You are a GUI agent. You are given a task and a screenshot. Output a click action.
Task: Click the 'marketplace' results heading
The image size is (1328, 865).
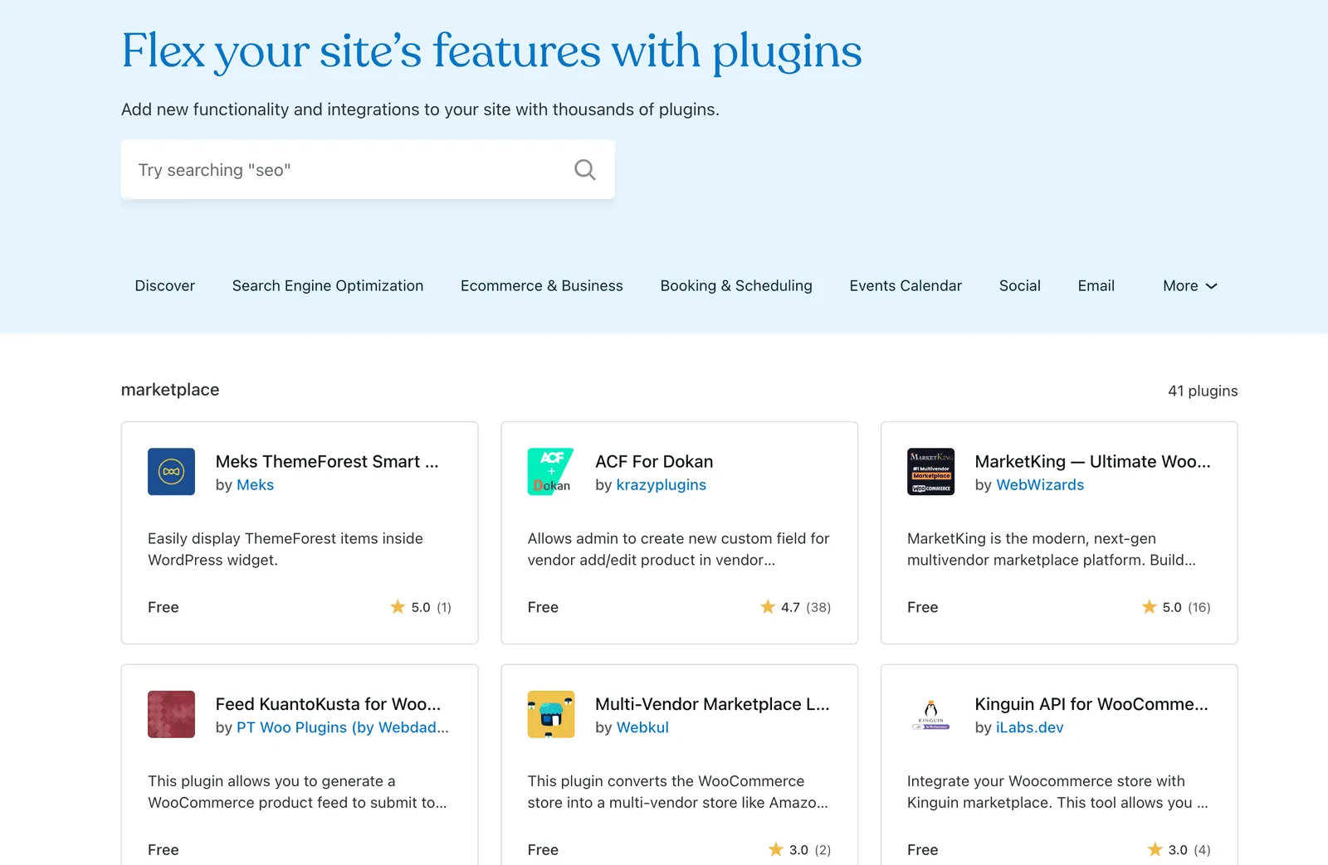tap(170, 390)
